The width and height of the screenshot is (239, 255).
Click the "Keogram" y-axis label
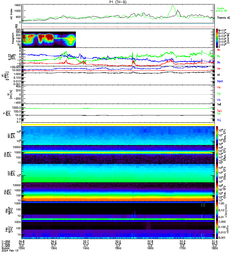(12, 38)
